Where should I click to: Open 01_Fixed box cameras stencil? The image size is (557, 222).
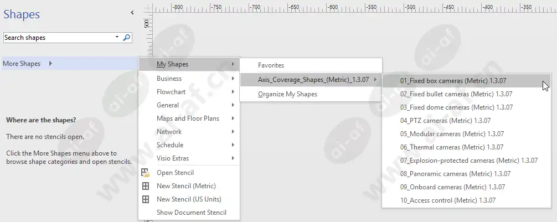point(466,81)
